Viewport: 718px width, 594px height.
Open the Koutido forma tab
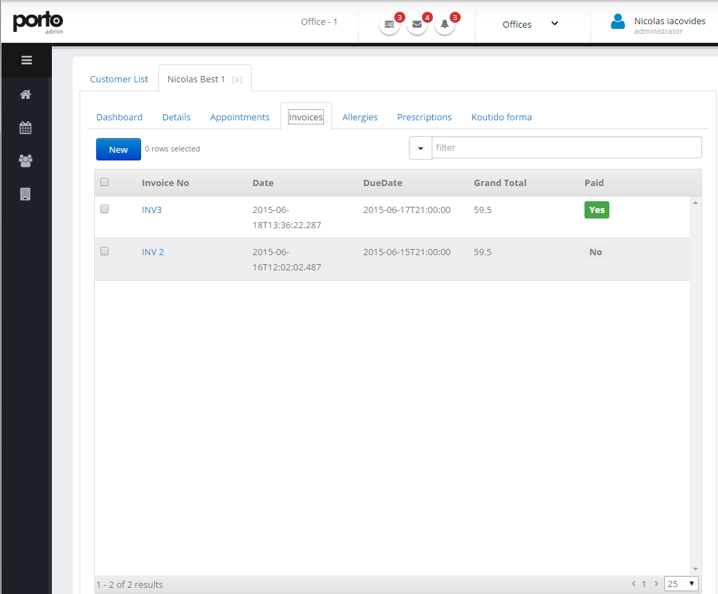tap(501, 117)
